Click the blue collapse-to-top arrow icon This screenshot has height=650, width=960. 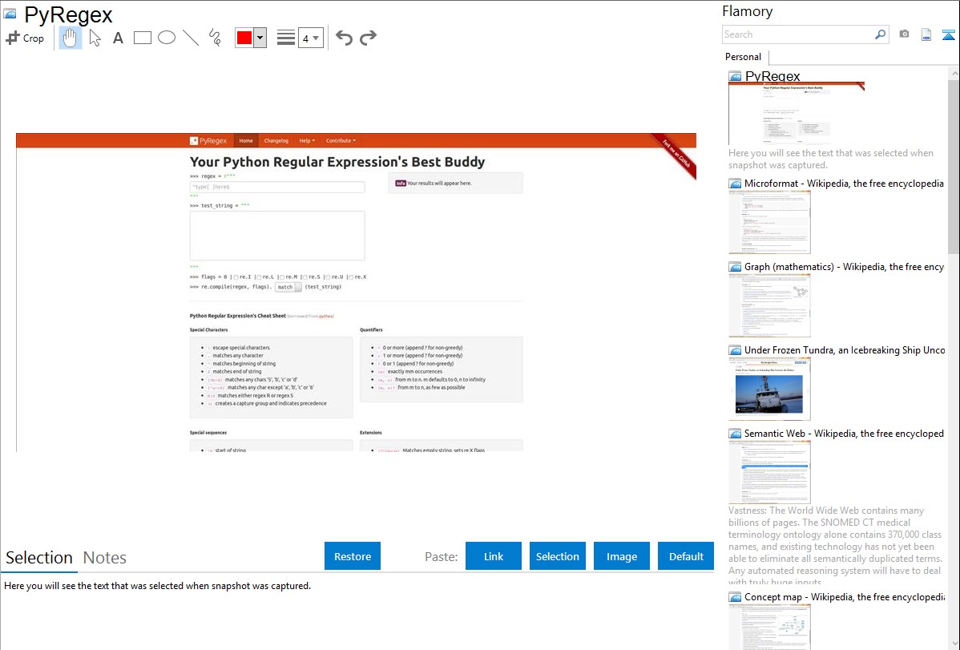tap(948, 35)
